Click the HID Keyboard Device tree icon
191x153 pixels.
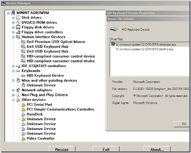(23, 76)
